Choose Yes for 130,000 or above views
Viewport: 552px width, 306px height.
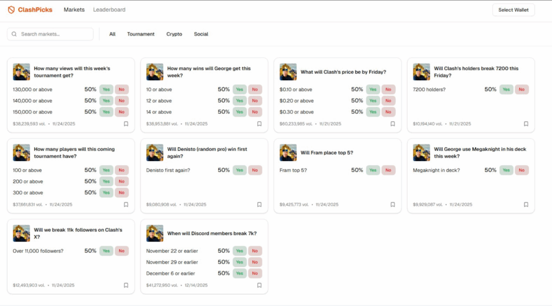pos(106,89)
